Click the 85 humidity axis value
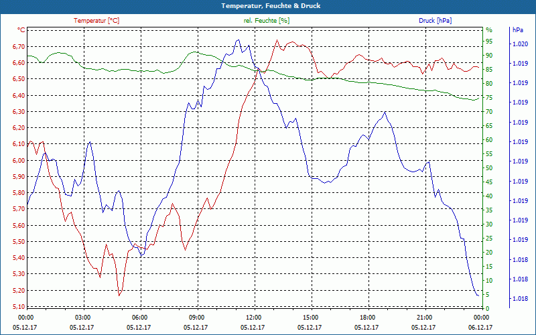Image resolution: width=536 pixels, height=335 pixels. 489,70
